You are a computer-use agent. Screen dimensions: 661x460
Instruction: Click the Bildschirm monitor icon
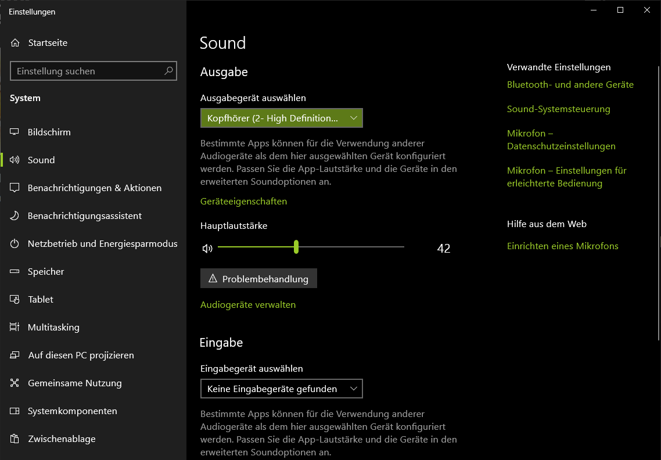click(x=15, y=132)
